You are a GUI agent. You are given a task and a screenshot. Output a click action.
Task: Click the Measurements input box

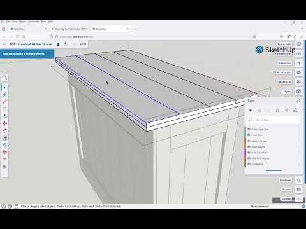(284, 206)
